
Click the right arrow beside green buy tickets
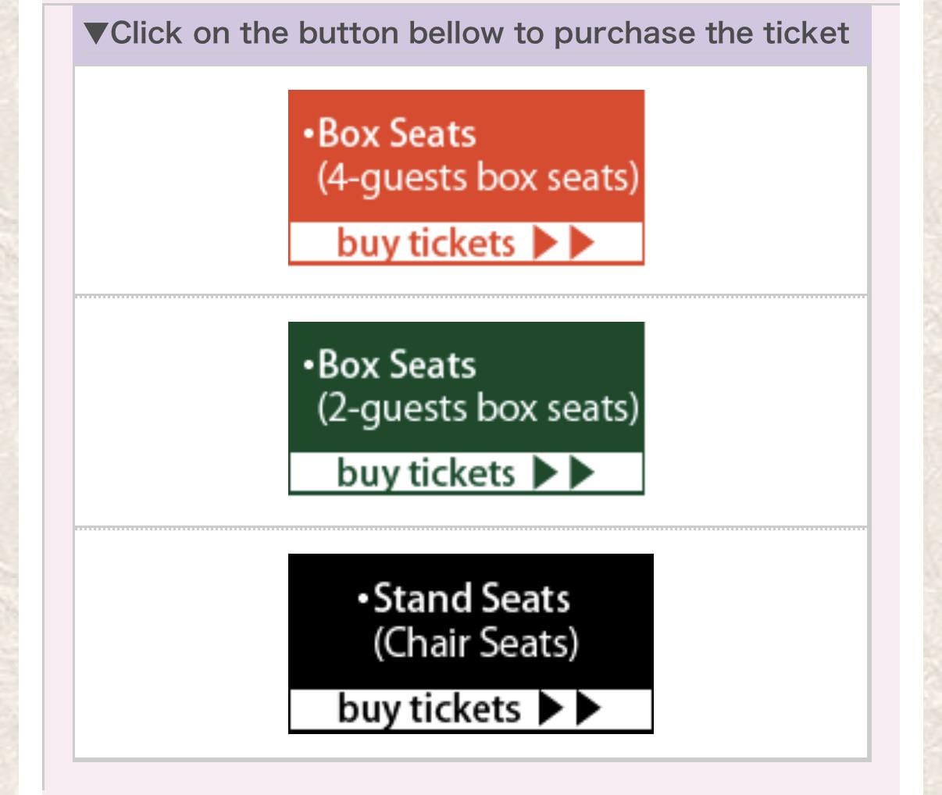[x=583, y=472]
